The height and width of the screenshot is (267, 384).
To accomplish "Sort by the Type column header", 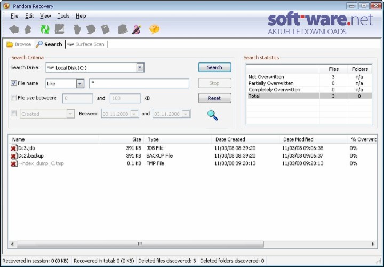I will click(178, 139).
